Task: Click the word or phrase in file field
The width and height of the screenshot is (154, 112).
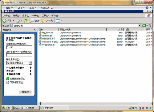Action: coord(19,55)
